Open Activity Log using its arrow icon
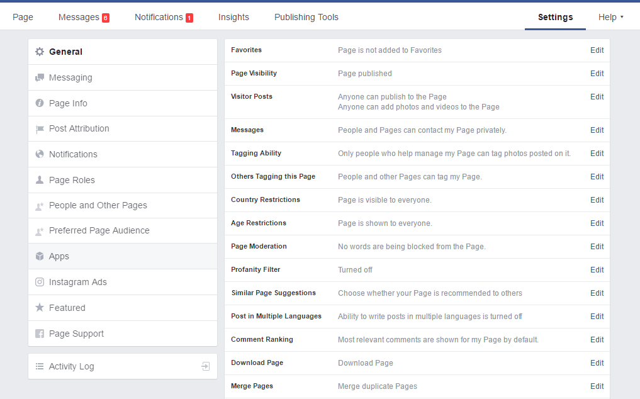Screen dimensions: 640x399 click(206, 366)
